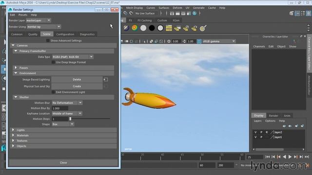Select the white outlined sphere shelf icon

[160, 28]
